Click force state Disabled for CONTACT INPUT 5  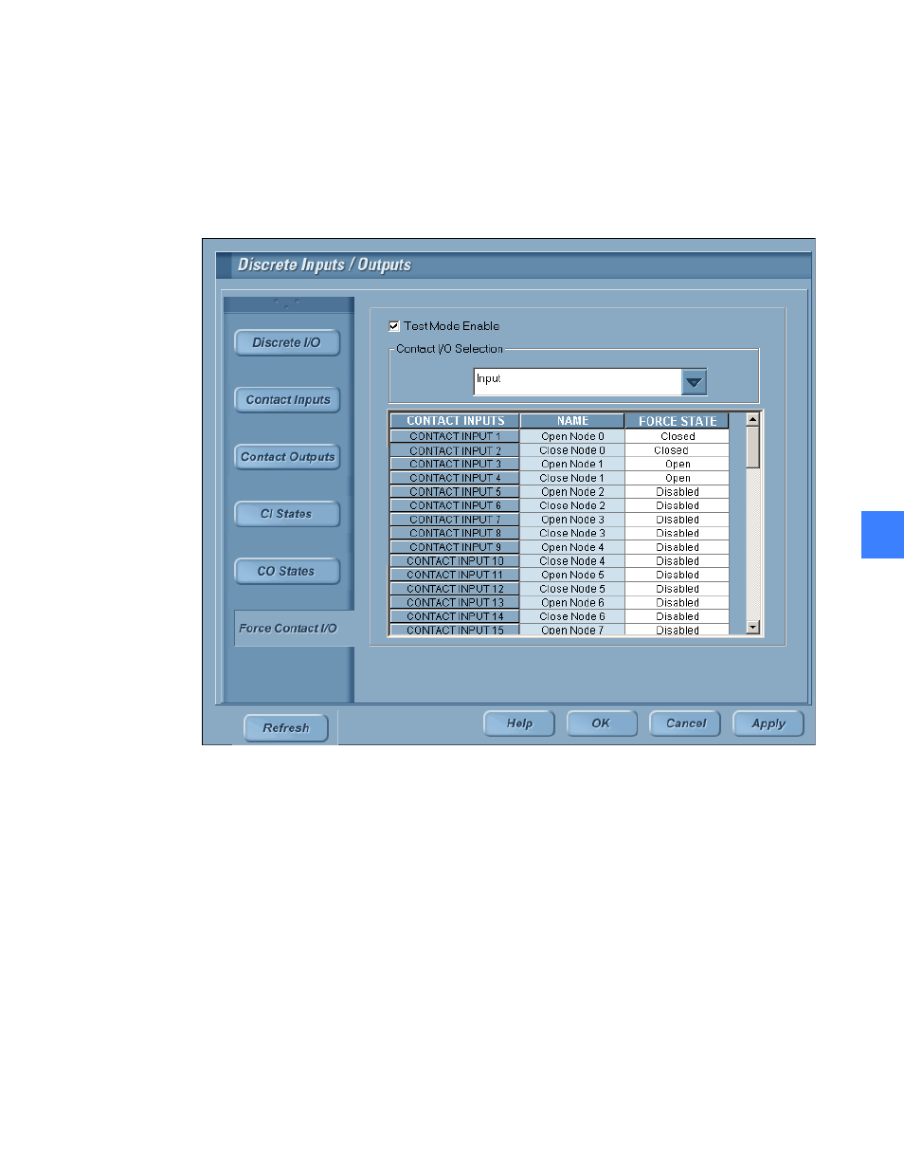[x=678, y=492]
